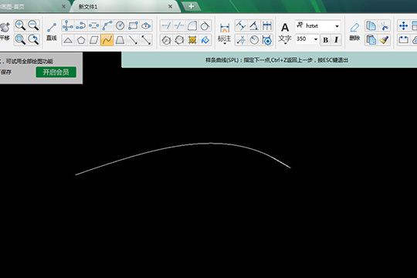Activate the zoom window magnifier tool
The width and height of the screenshot is (417, 278).
20,39
